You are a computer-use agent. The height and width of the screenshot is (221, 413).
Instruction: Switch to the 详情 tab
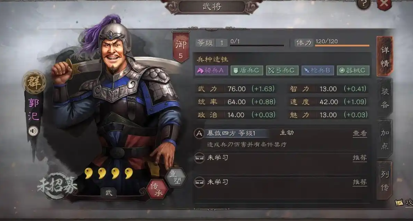[x=385, y=56]
